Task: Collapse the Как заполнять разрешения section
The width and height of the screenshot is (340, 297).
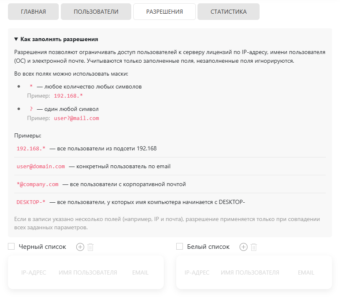Action: (x=56, y=39)
